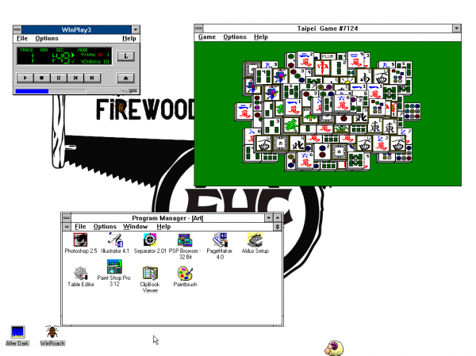The height and width of the screenshot is (356, 476).
Task: Open the WinPlay3 Help menu
Action: click(129, 38)
